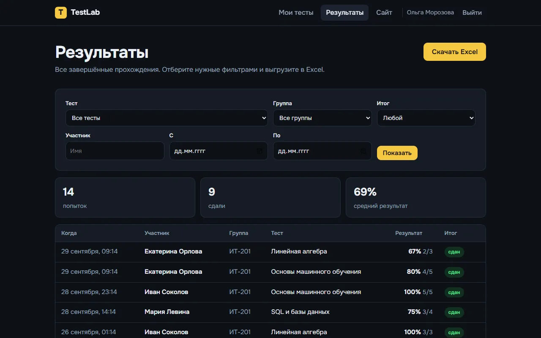Click the Тест column header in the table
Viewport: 541px width, 338px height.
[277, 233]
